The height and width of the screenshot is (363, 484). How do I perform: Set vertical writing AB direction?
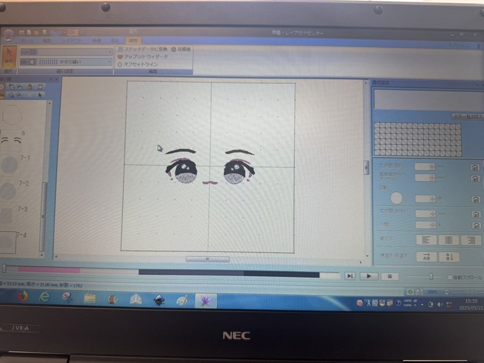[x=449, y=257]
